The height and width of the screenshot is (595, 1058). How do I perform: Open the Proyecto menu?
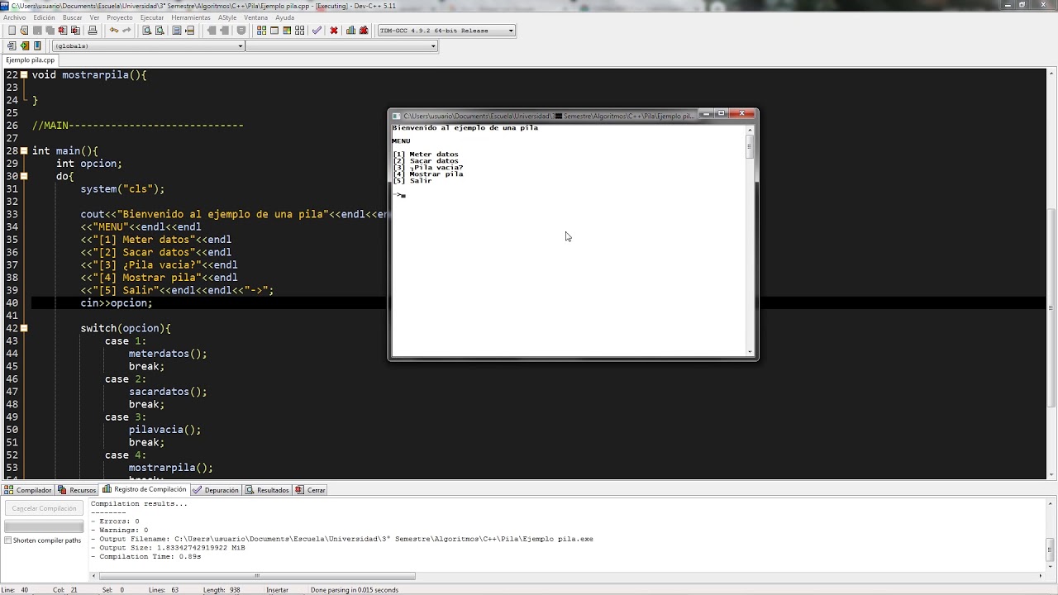click(120, 17)
